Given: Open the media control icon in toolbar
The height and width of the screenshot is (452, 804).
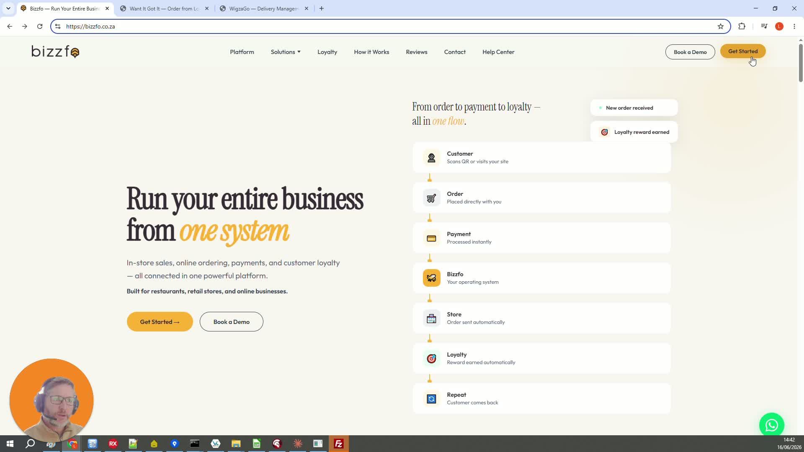Looking at the screenshot, I should [764, 26].
